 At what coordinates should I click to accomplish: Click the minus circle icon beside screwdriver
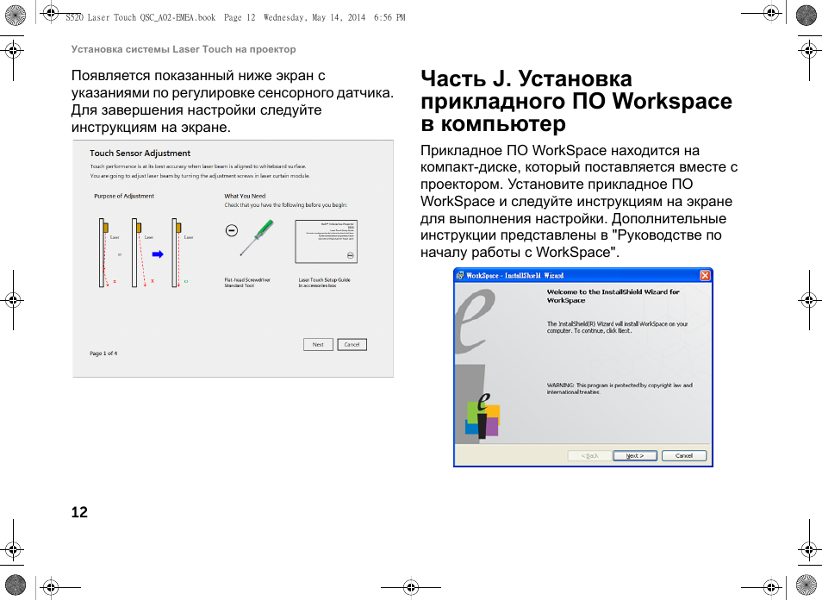232,230
